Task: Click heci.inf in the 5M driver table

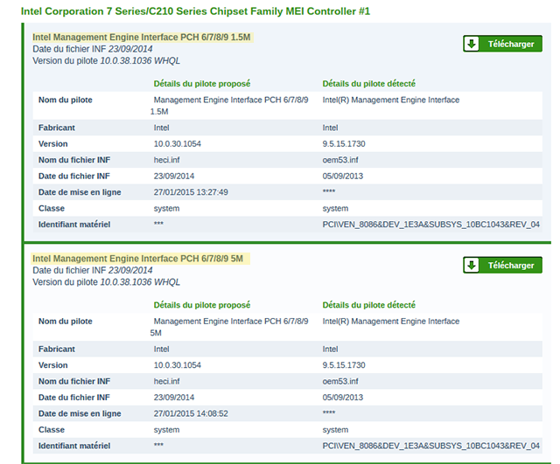Action: pyautogui.click(x=167, y=381)
